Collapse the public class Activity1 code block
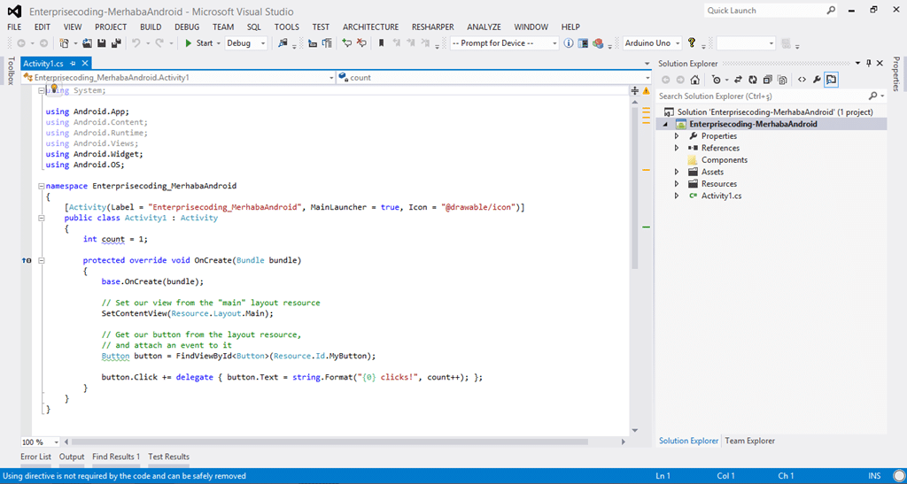Viewport: 907px width, 484px height. 41,218
